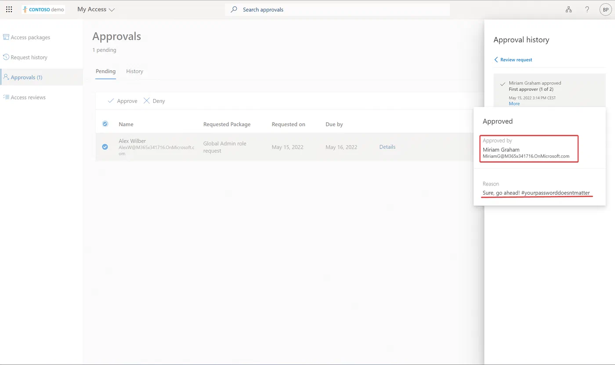
Task: Focus the Search approvals input field
Action: (337, 10)
